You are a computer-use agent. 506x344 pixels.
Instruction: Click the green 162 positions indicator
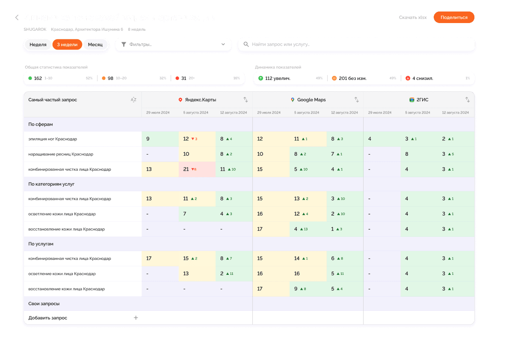point(35,78)
